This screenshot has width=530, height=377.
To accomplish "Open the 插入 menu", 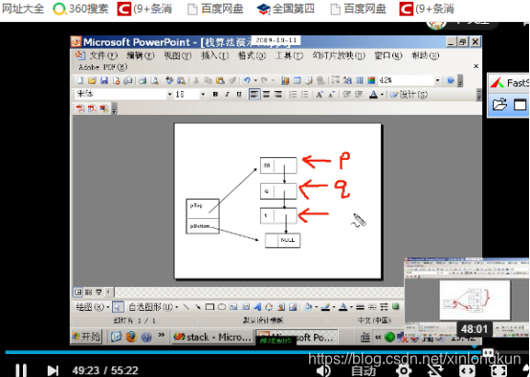I will pos(214,55).
